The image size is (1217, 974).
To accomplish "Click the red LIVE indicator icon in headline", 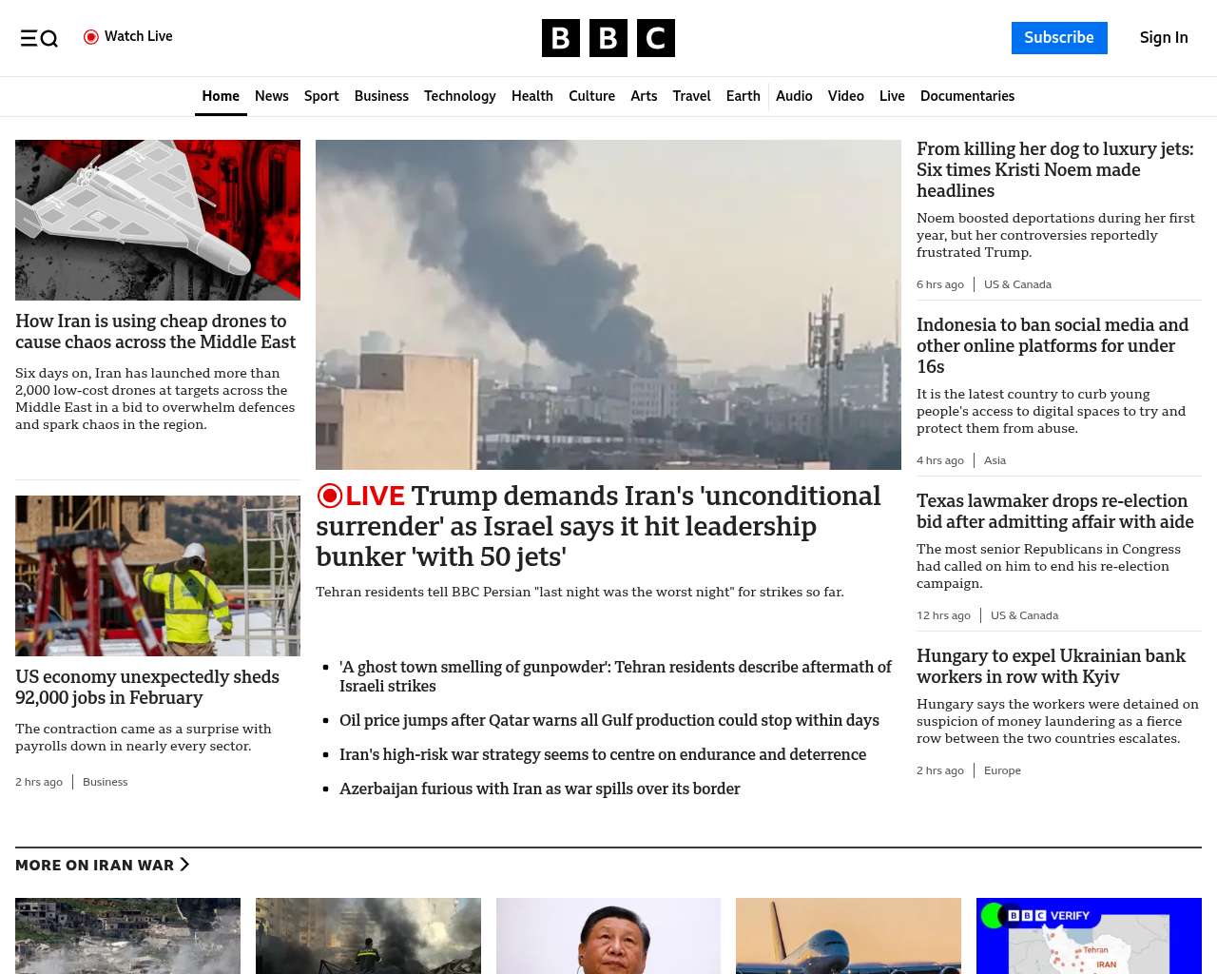I will [329, 496].
